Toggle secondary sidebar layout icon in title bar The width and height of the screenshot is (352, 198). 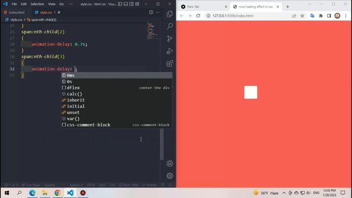click(x=131, y=4)
